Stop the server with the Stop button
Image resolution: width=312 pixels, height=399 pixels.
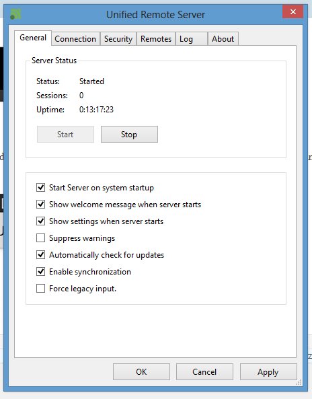coord(129,134)
